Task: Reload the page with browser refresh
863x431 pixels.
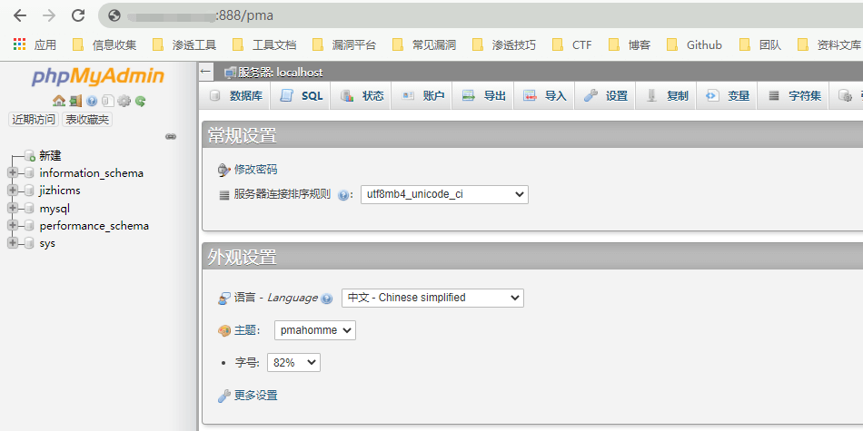Action: (78, 15)
